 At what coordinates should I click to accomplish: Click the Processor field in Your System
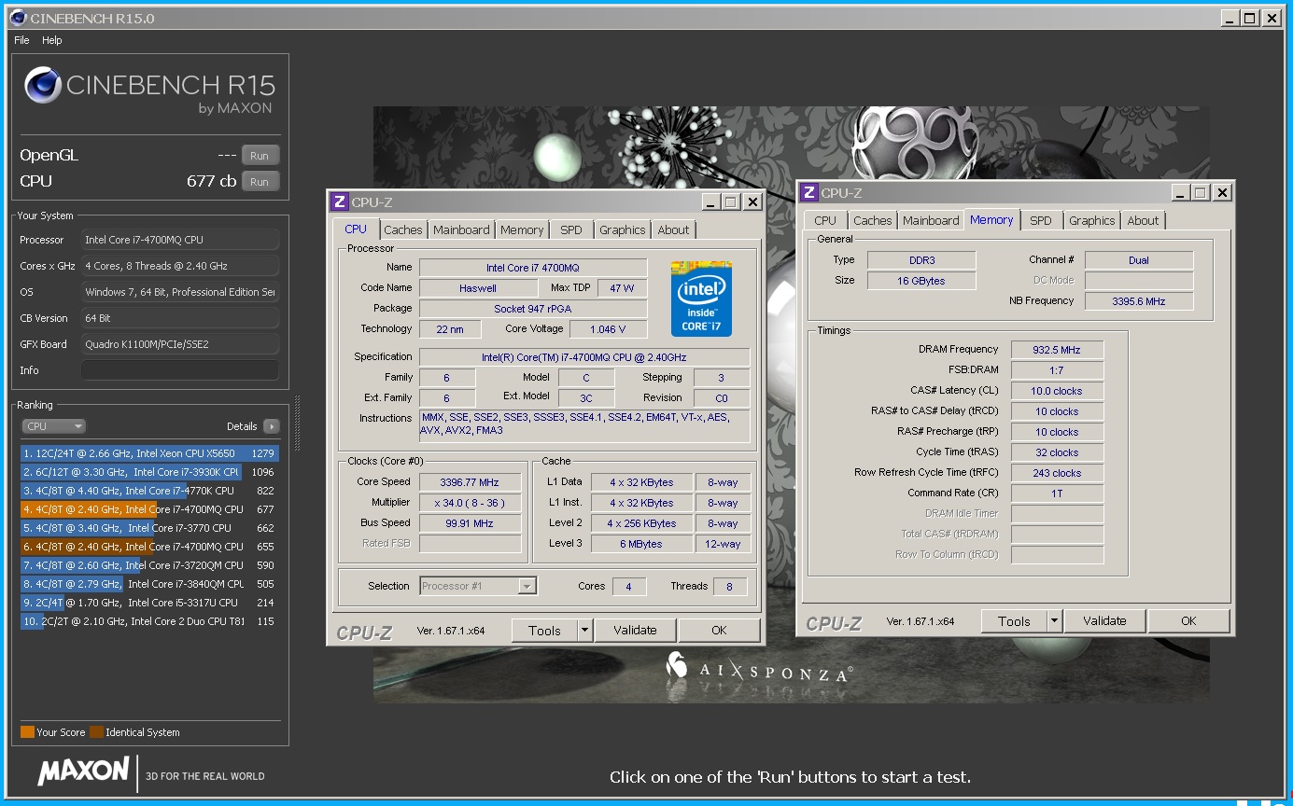pos(180,240)
